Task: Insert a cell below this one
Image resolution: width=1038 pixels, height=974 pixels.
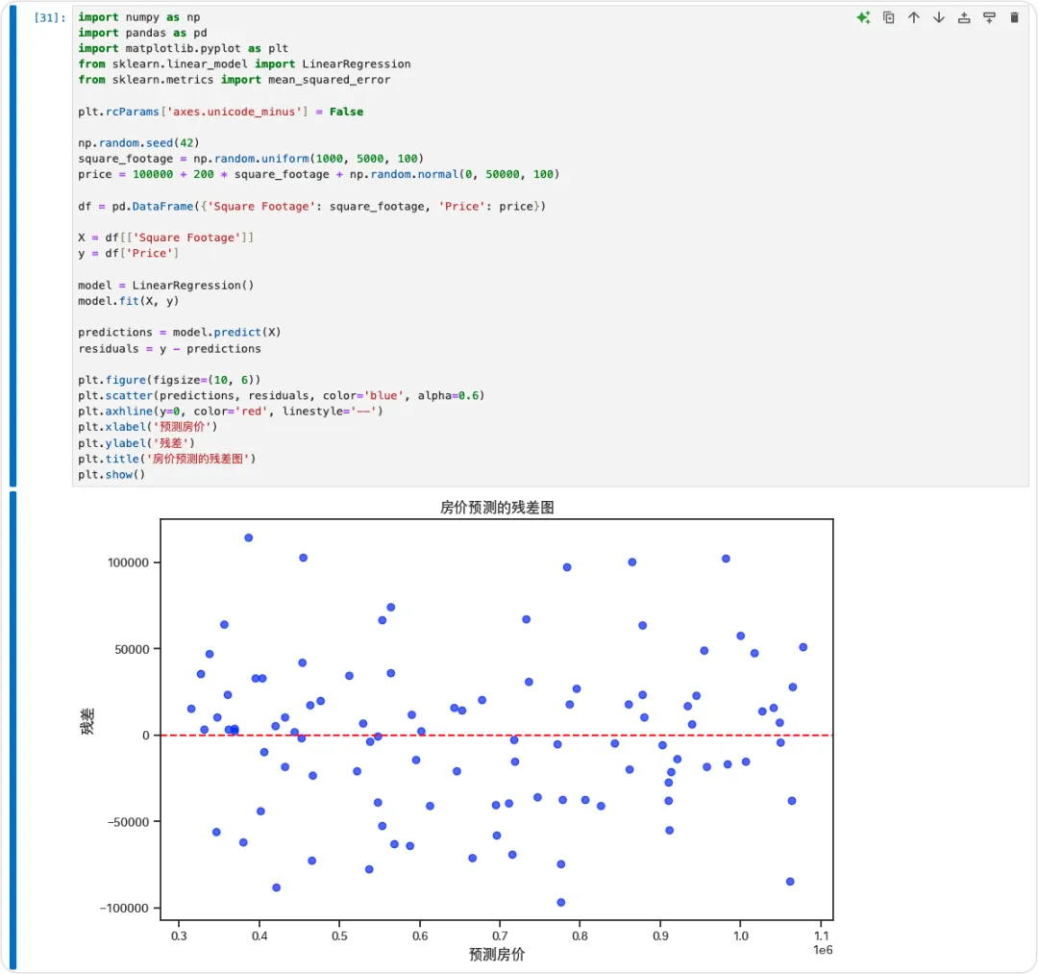Action: click(x=989, y=18)
